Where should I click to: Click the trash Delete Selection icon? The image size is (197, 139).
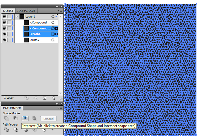(54, 98)
